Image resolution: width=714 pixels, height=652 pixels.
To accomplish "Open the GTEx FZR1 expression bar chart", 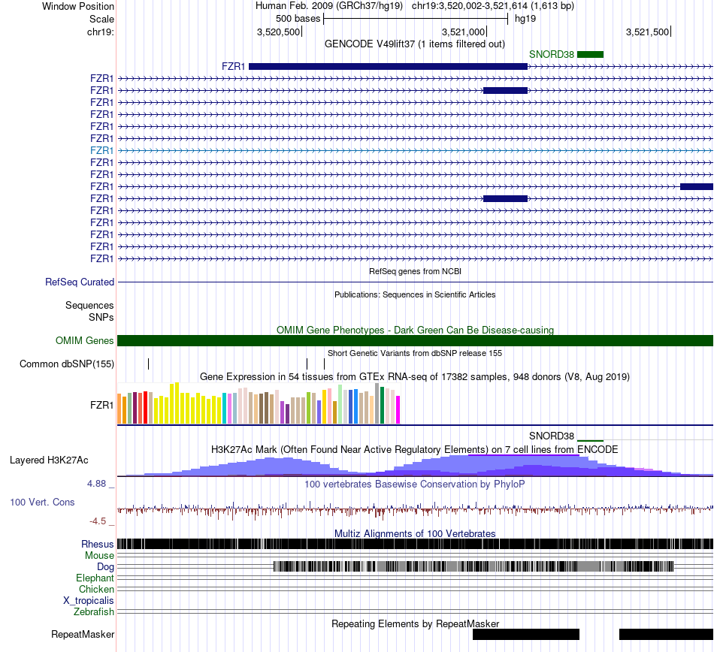I will [259, 403].
